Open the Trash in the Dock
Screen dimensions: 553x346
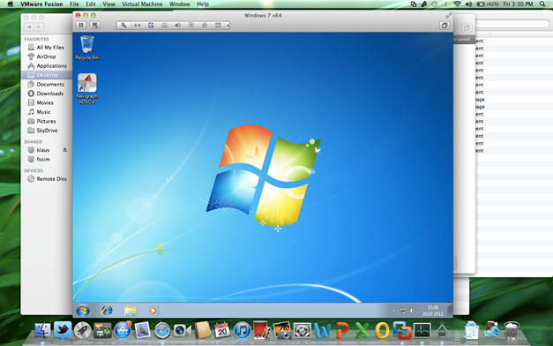pyautogui.click(x=512, y=331)
